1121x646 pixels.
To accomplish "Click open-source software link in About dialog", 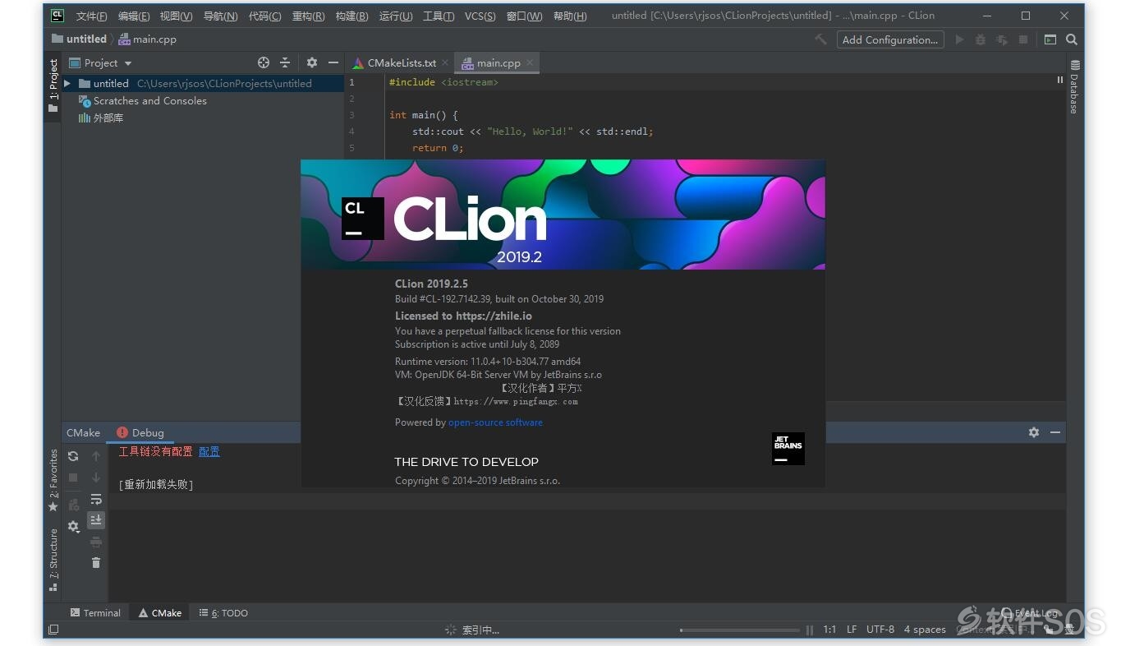I will [495, 422].
